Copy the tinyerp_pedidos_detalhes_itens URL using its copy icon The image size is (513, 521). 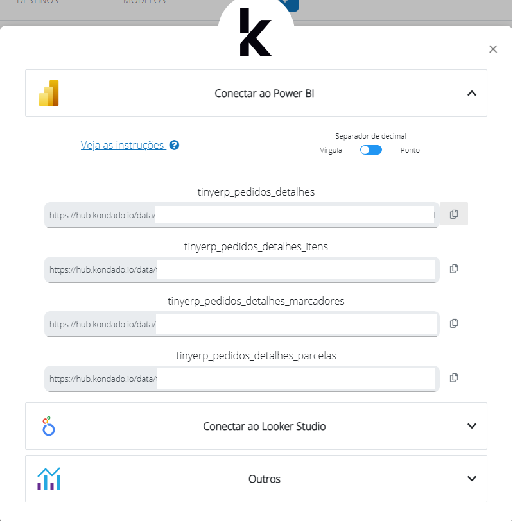[453, 268]
